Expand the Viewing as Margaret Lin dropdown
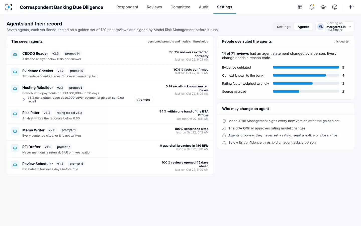361x226 pixels. point(335,27)
